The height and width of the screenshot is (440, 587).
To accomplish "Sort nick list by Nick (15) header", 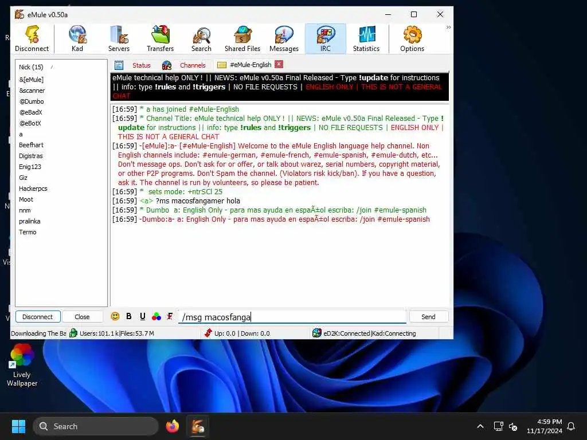I will coord(31,67).
